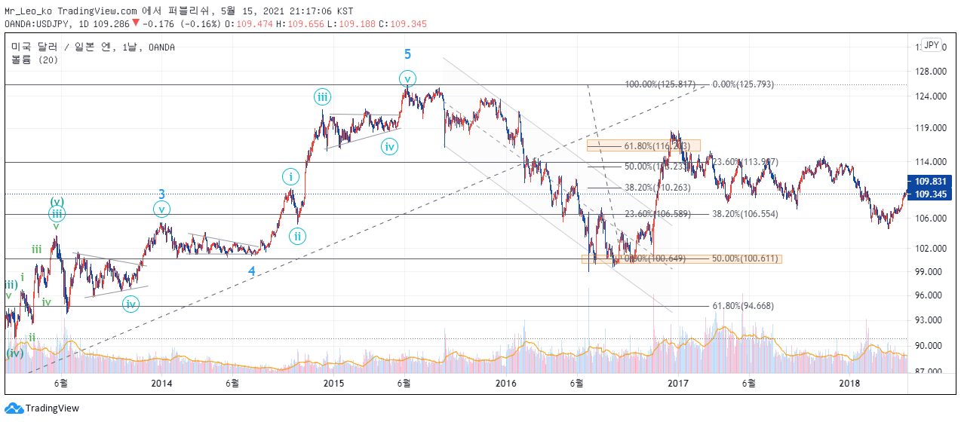Select the green '(iv)' label at the bottom left

pos(14,353)
